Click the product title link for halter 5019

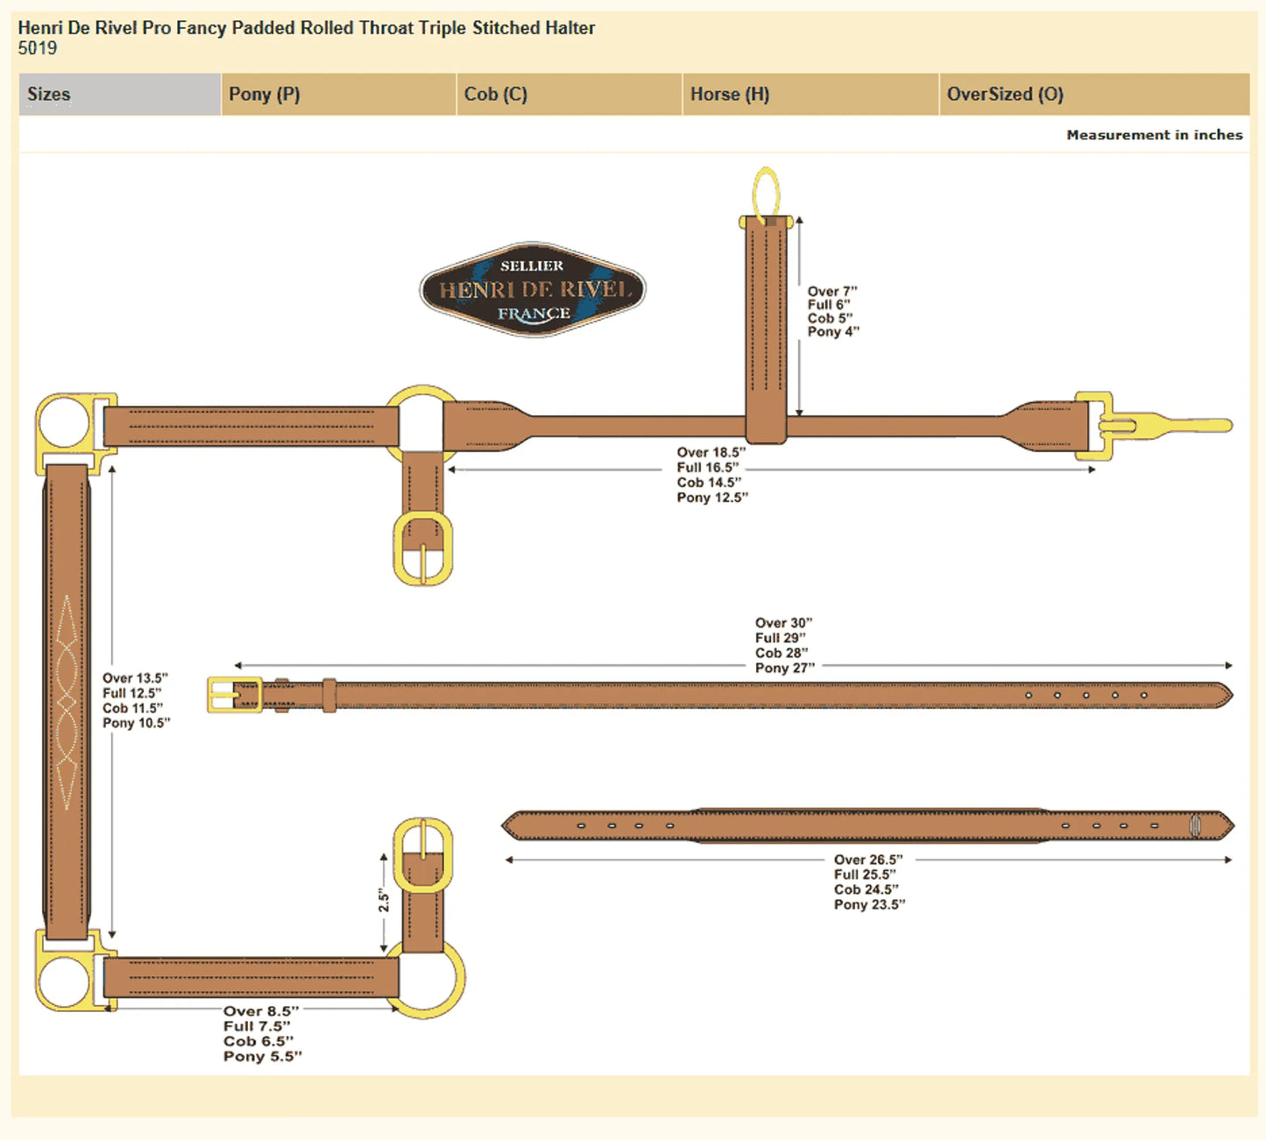coord(306,27)
